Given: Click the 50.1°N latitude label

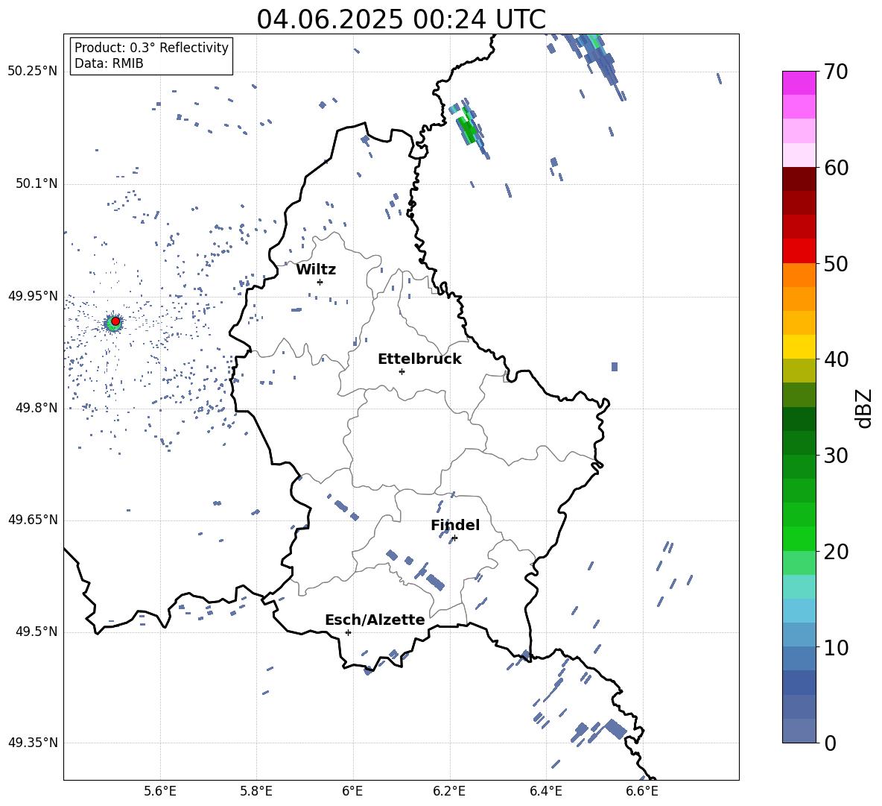Looking at the screenshot, I should click(37, 184).
